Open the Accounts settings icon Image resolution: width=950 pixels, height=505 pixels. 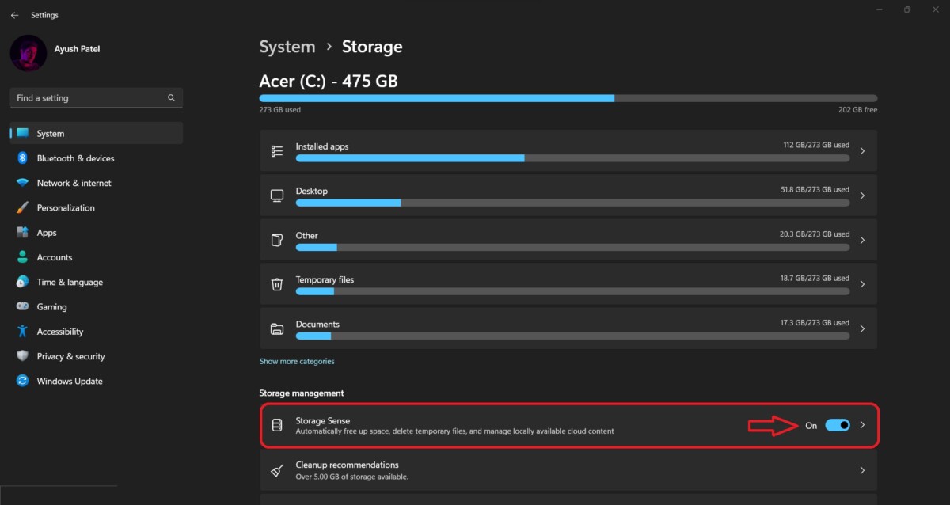point(21,256)
